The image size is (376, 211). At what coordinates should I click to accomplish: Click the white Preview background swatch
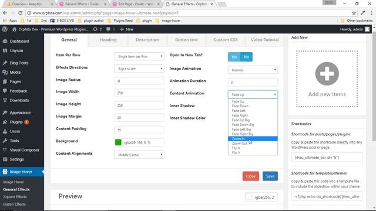249,197
